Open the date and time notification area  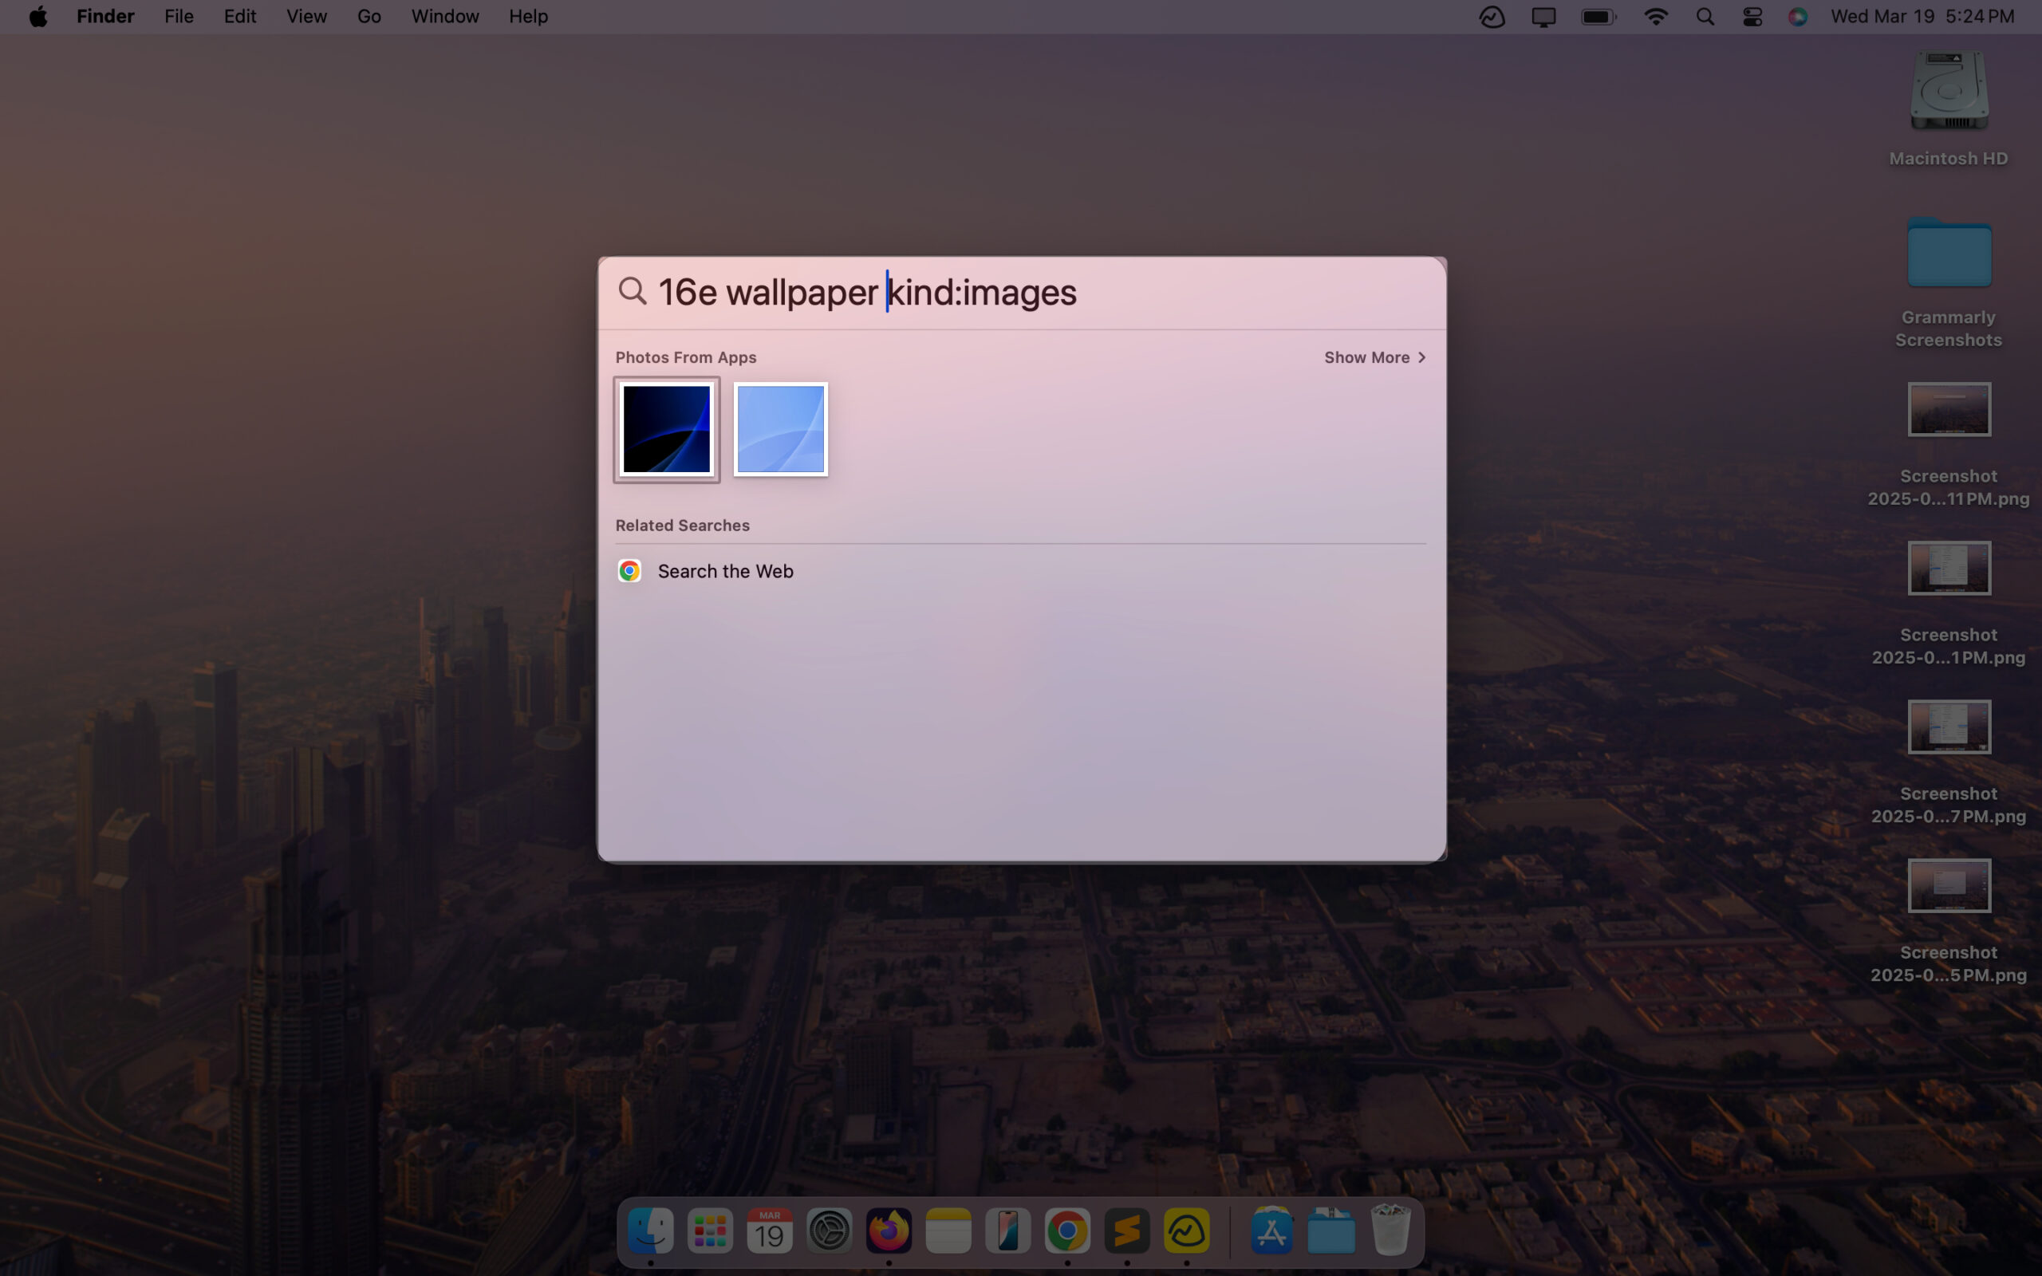1922,17
